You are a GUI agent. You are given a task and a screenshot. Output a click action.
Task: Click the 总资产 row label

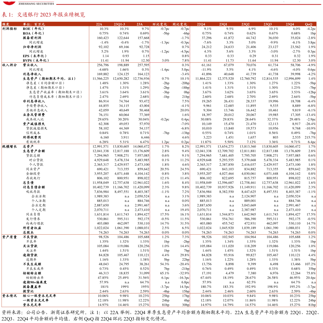[28, 147]
